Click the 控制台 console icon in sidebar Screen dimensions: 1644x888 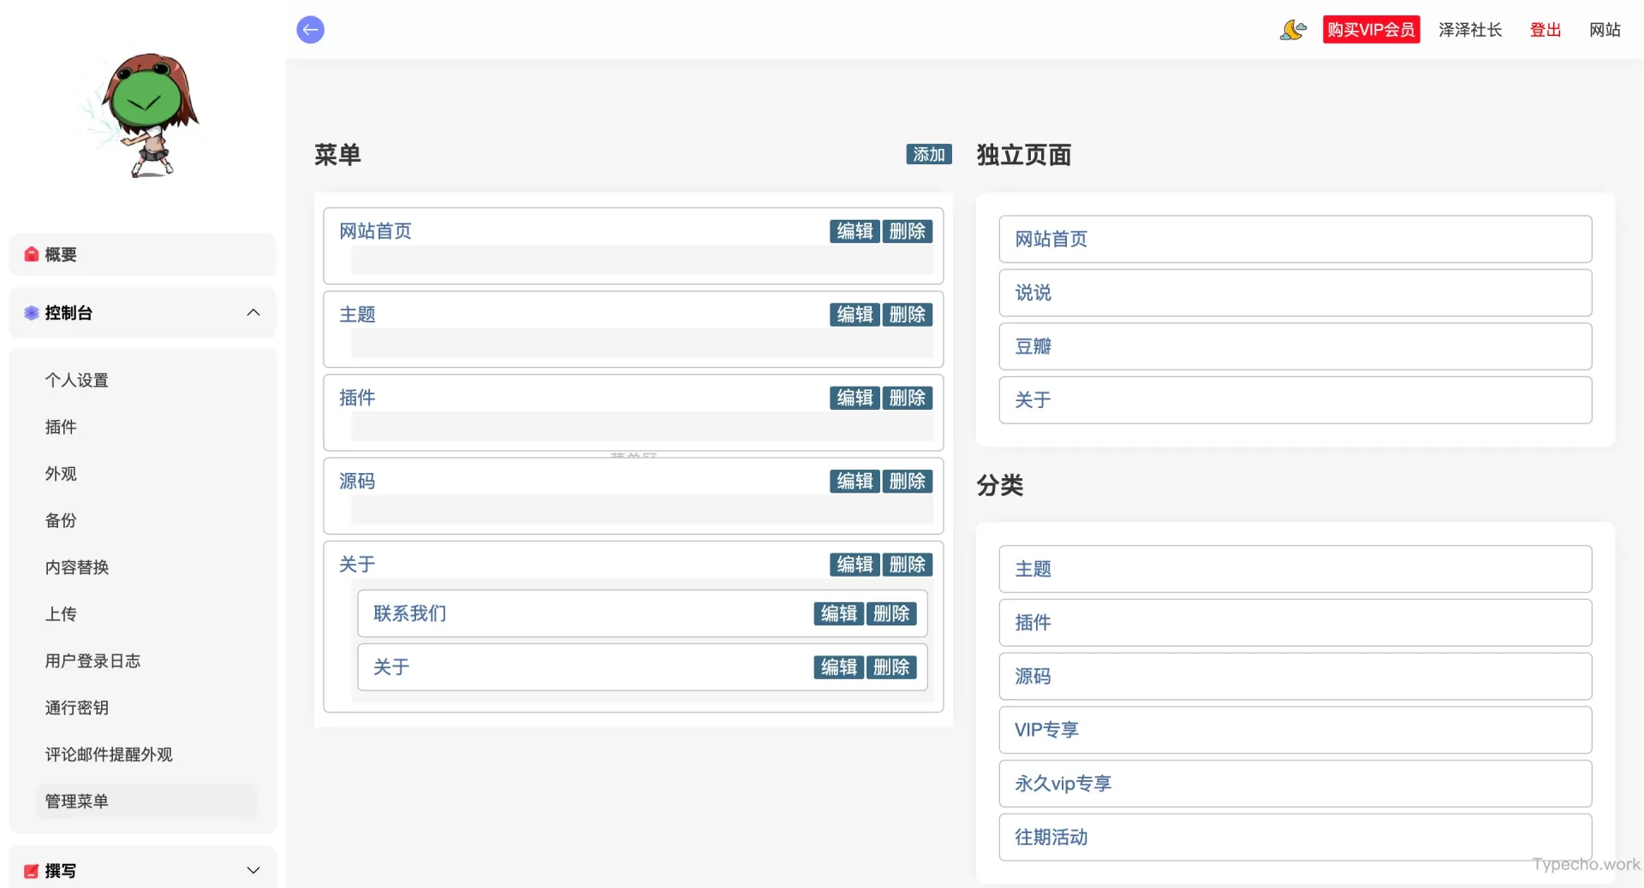tap(30, 313)
